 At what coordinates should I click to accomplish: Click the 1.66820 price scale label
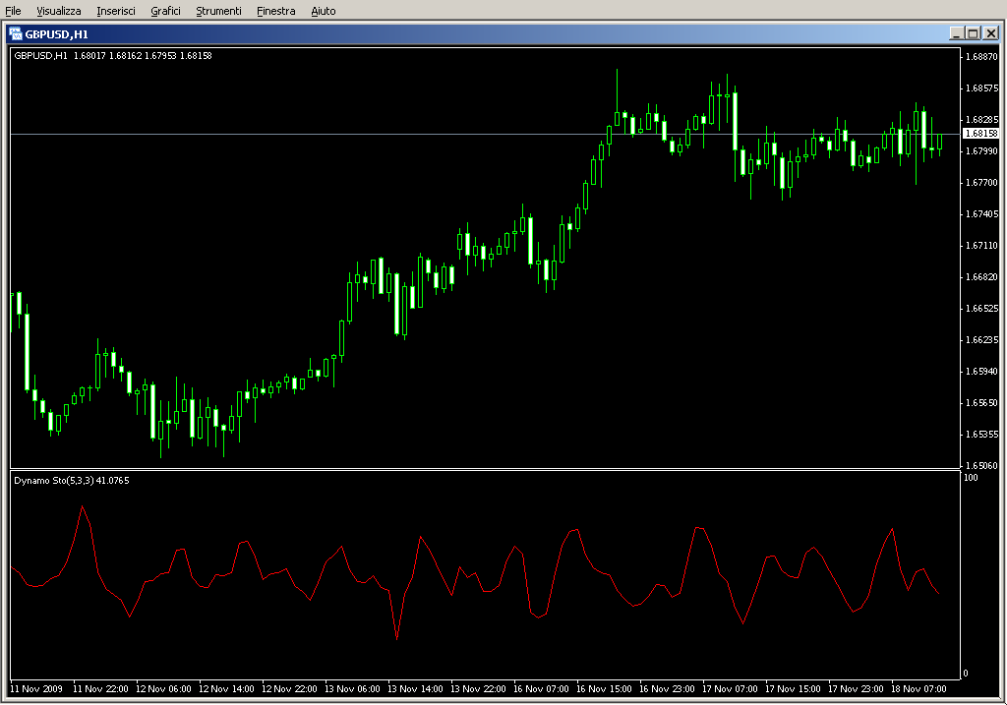click(x=981, y=276)
